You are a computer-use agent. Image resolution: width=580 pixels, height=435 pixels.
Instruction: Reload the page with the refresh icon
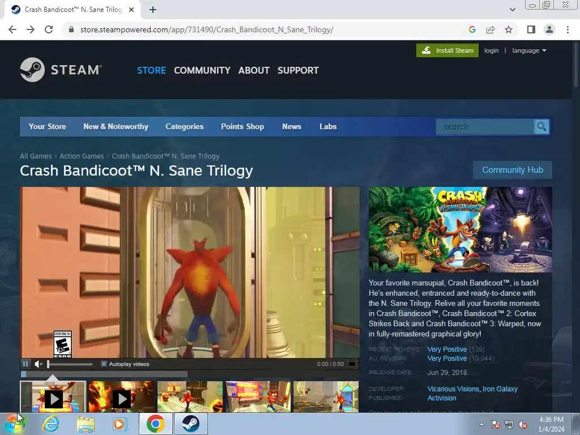coord(49,29)
